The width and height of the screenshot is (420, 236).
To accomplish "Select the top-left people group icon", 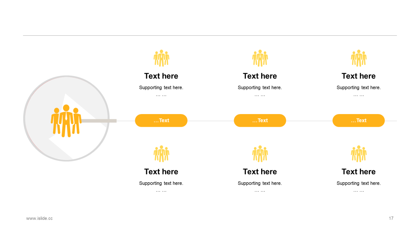I will (161, 58).
